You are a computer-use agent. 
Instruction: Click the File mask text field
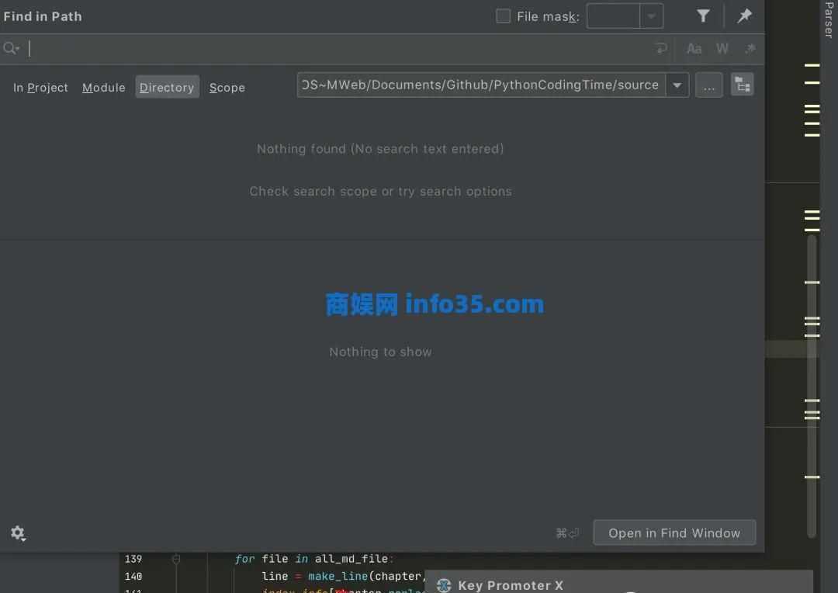coord(614,16)
